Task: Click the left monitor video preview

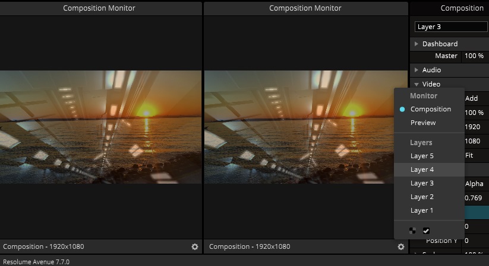Action: 100,127
